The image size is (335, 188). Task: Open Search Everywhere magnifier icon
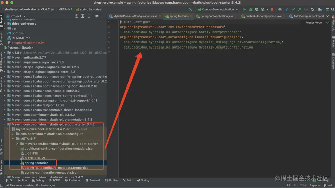click(x=333, y=9)
